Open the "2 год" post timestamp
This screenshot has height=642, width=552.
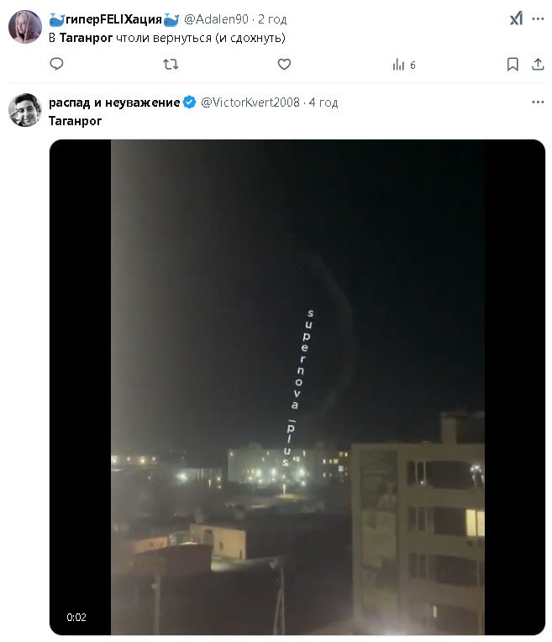tap(273, 19)
